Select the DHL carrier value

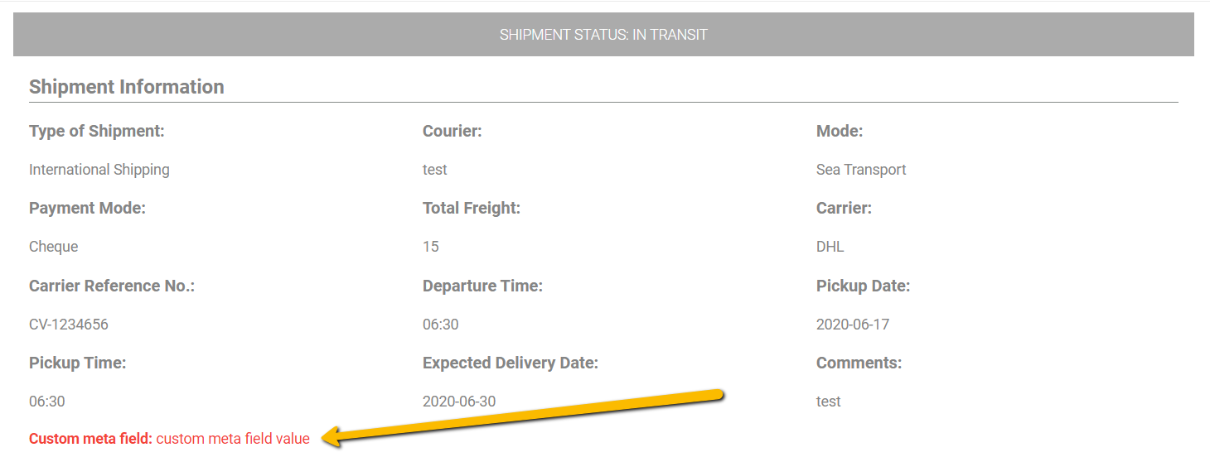830,247
